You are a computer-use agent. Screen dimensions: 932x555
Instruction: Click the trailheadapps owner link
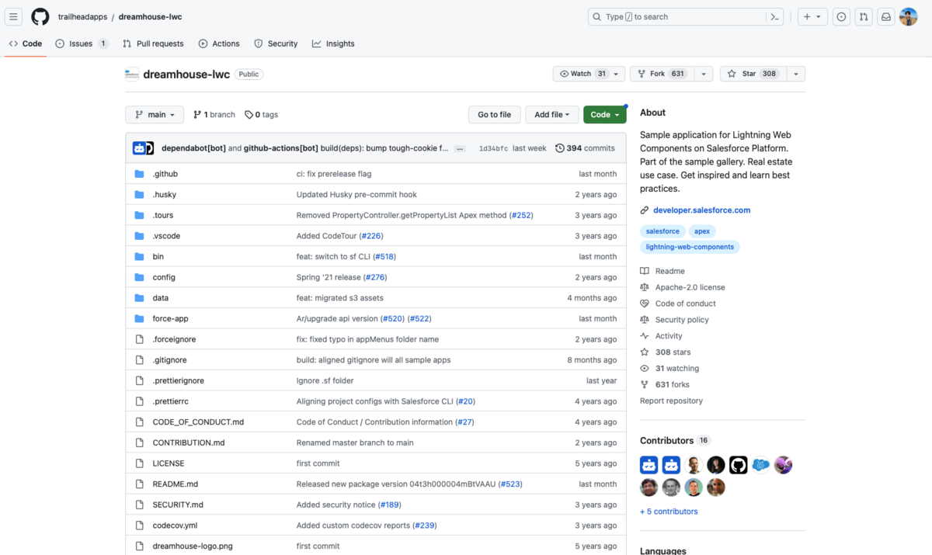pos(82,17)
